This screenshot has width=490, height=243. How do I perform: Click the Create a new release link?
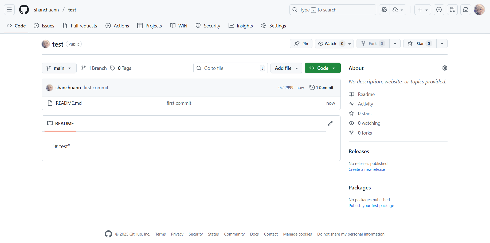[367, 169]
